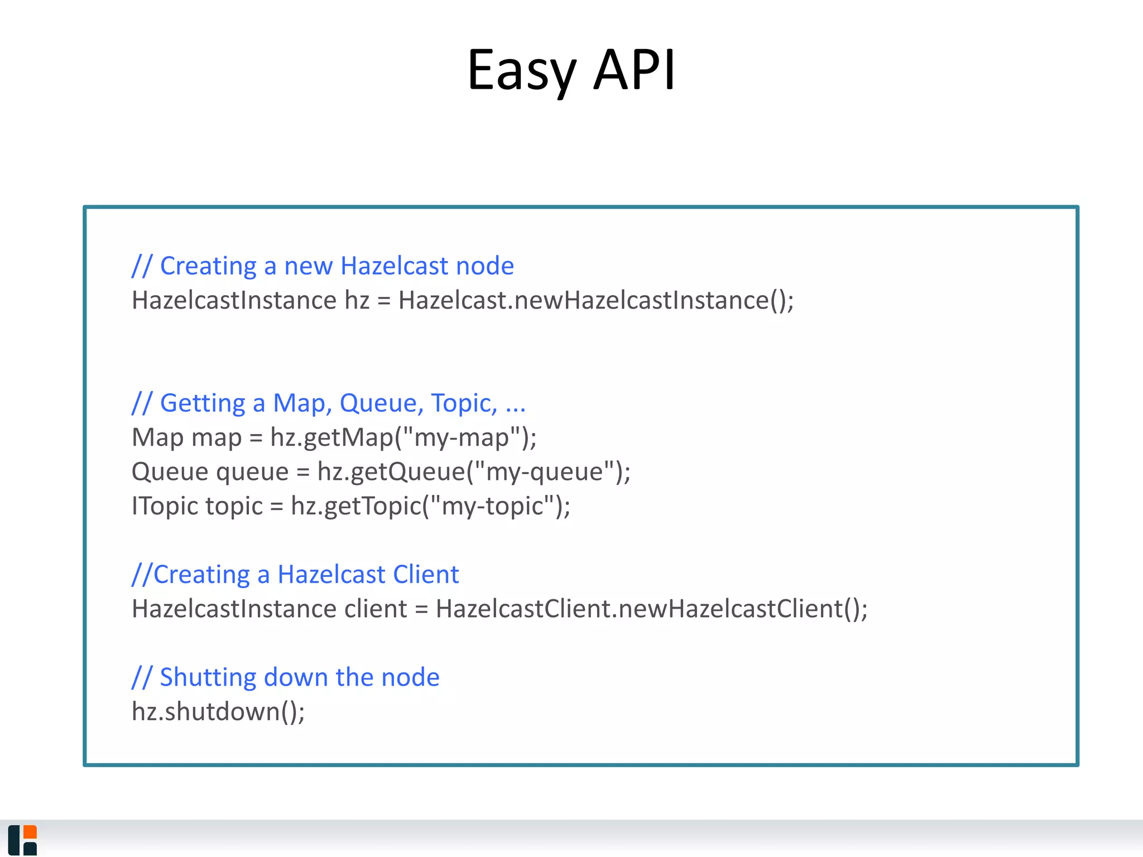Click the comment '// Creating a new Hazelcast node'
The image size is (1143, 857).
(x=323, y=266)
